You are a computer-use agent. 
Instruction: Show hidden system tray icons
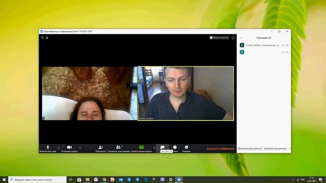pyautogui.click(x=293, y=179)
